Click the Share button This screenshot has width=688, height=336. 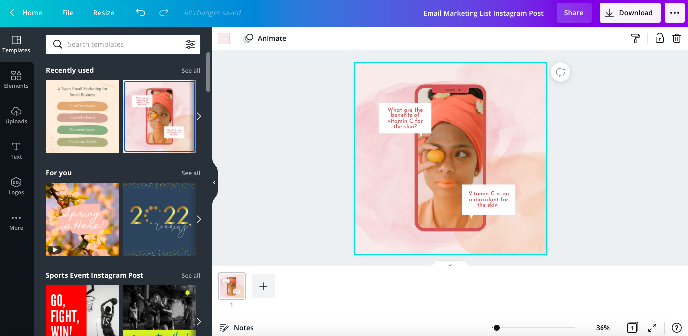(x=573, y=13)
